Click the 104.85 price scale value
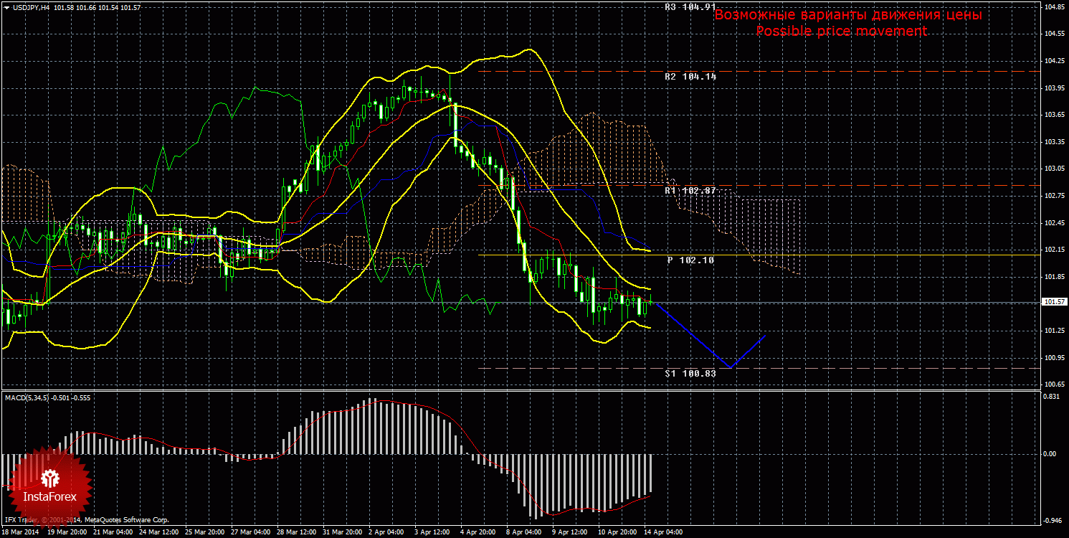Viewport: 1069px width, 538px height. point(1053,7)
